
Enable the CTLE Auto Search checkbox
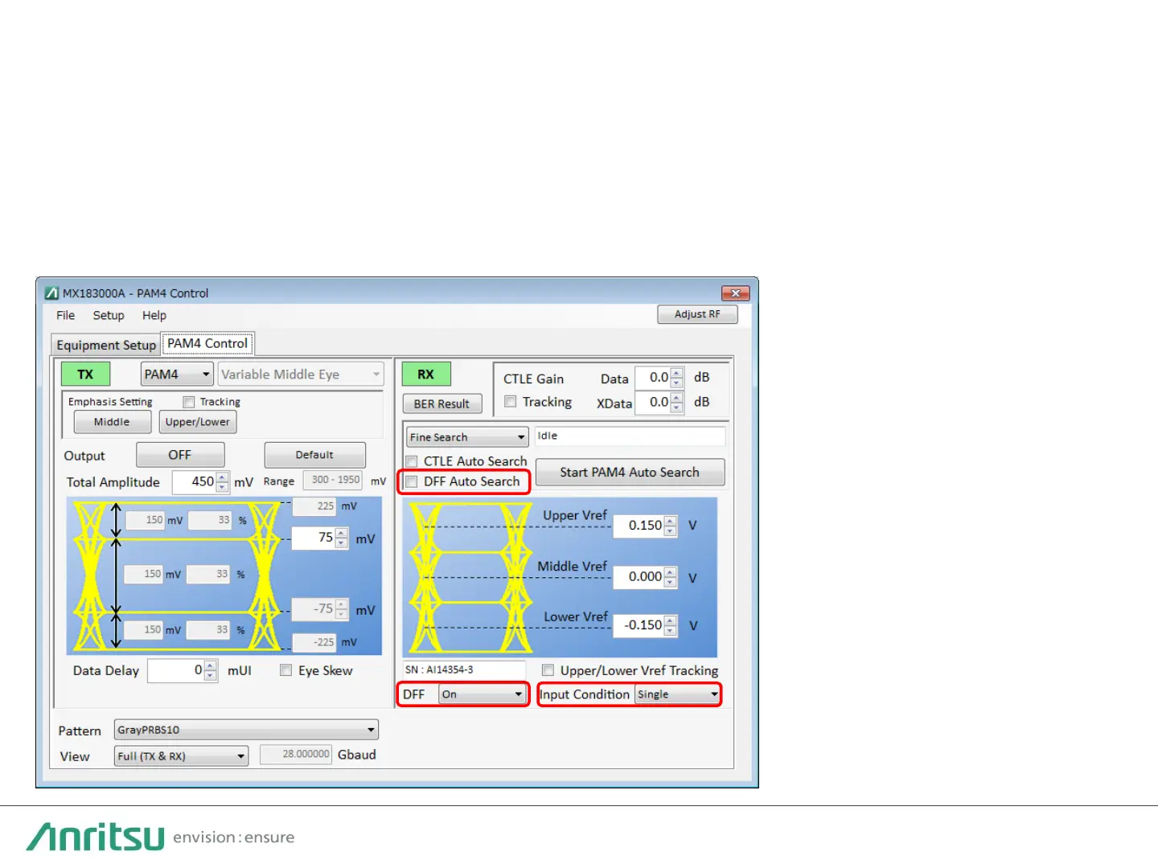click(412, 461)
